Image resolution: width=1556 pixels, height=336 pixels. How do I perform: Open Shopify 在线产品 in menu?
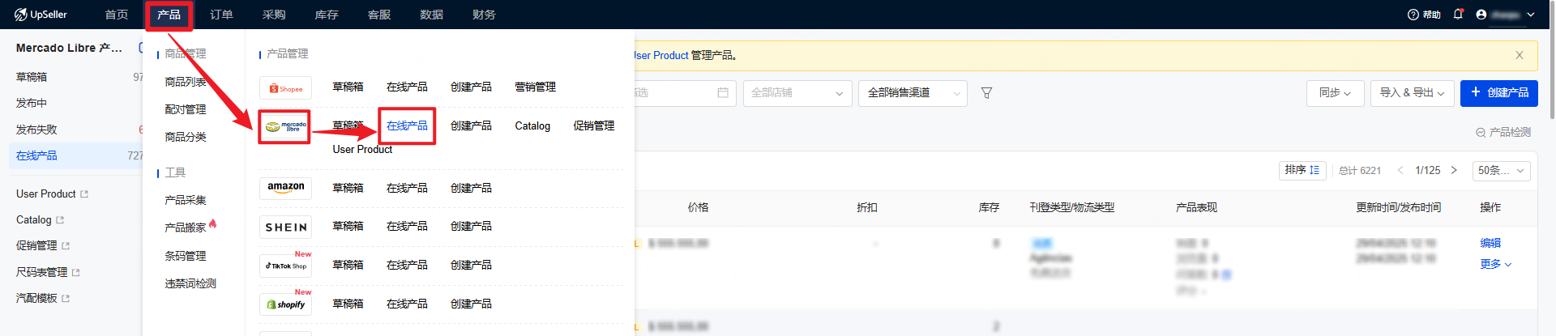pos(407,304)
